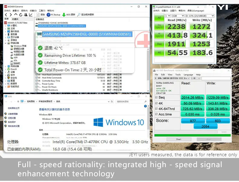
Task: Open the Help(H) menu in AIDA64
Action: [x=51, y=11]
